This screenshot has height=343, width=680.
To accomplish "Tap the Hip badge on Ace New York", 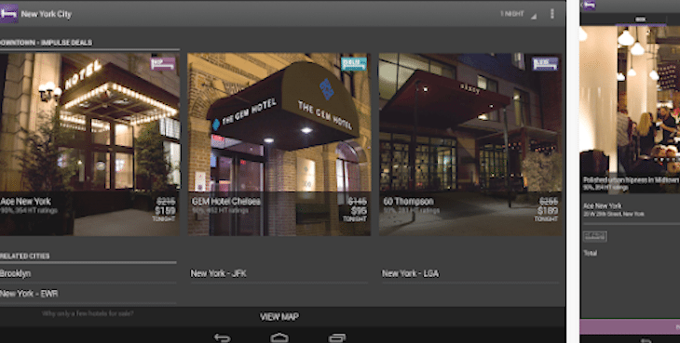I will click(x=163, y=64).
